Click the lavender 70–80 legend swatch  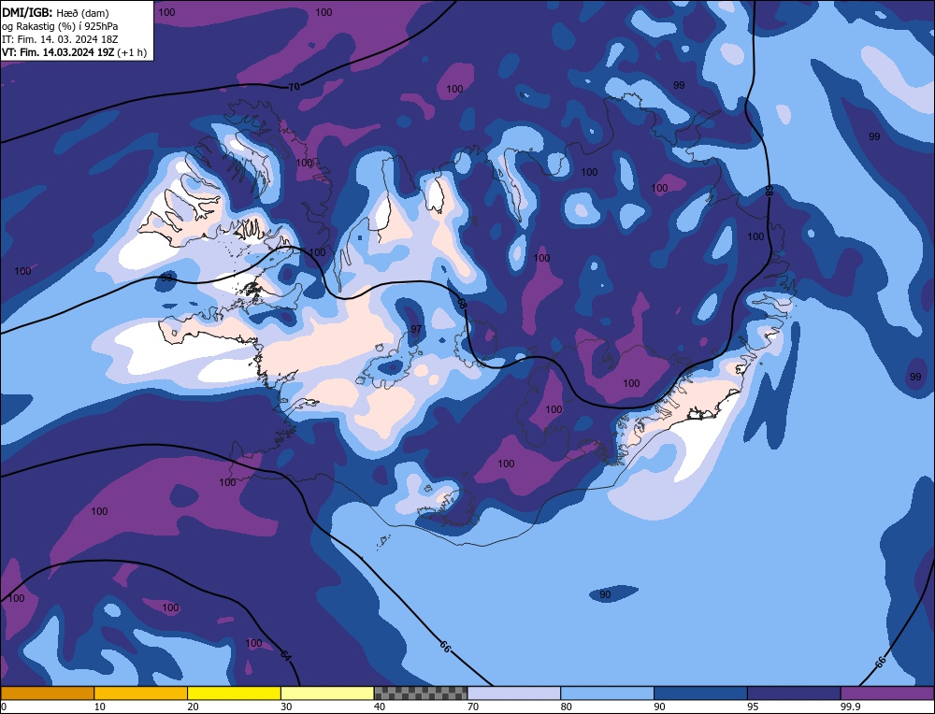tap(514, 693)
